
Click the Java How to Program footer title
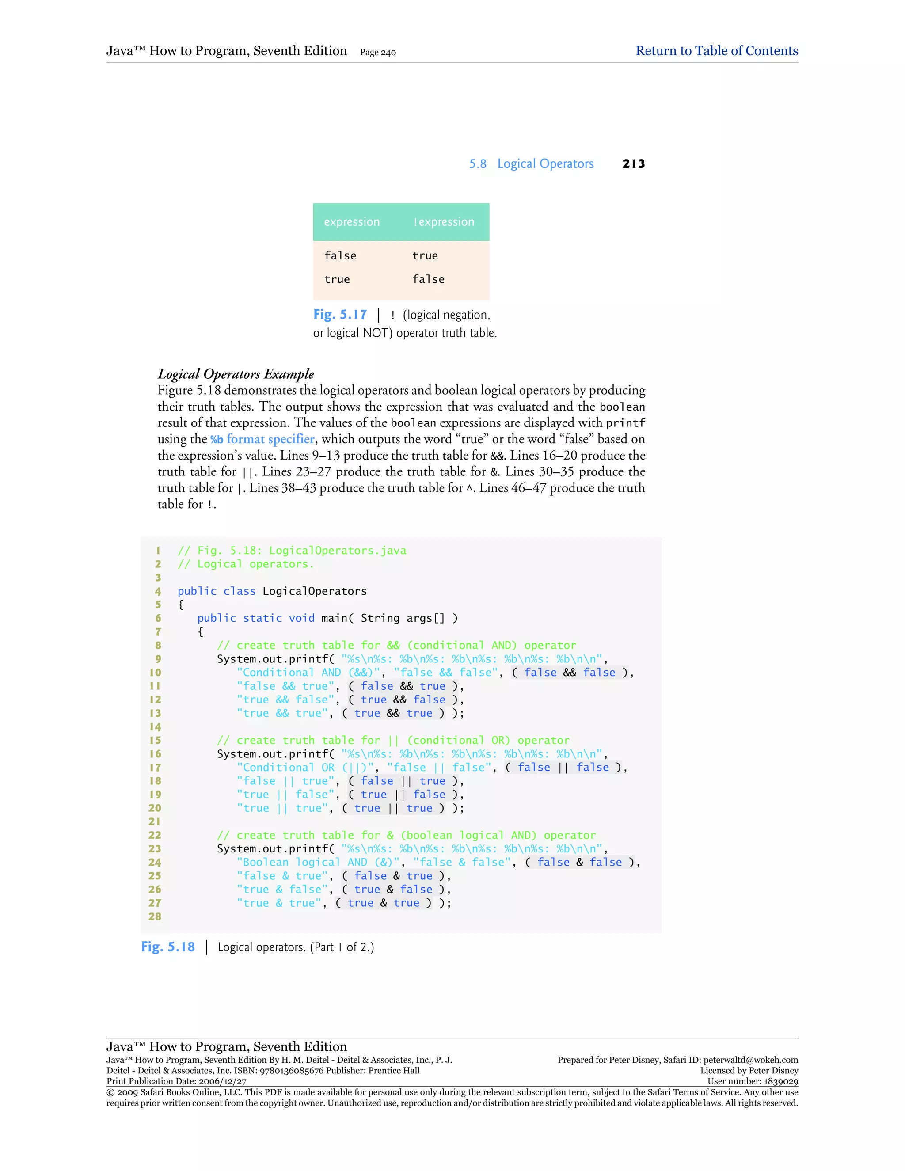point(226,1046)
